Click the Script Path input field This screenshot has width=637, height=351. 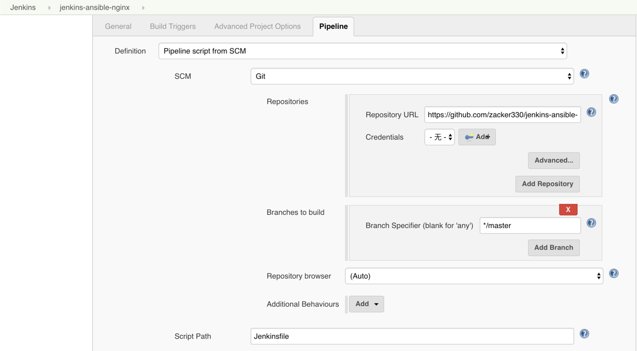412,336
